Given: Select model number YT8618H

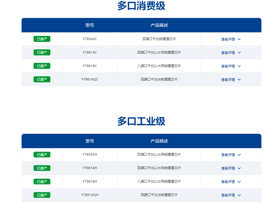Looking at the screenshot, I should coord(90,181).
